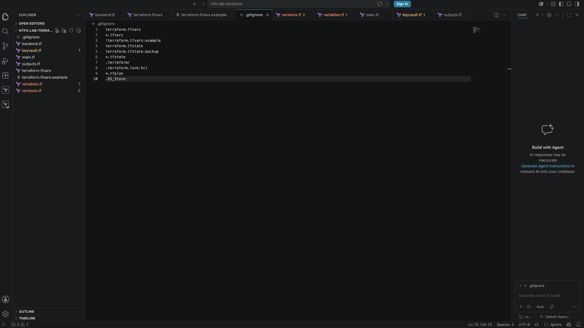Image resolution: width=584 pixels, height=328 pixels.
Task: Open Copilot status icon in status bar
Action: point(569,325)
